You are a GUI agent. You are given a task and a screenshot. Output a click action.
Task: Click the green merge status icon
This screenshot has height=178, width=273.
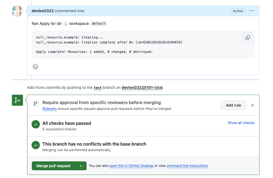point(17,100)
